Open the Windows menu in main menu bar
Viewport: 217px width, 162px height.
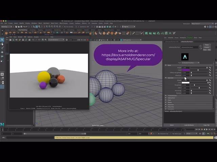tap(34, 23)
